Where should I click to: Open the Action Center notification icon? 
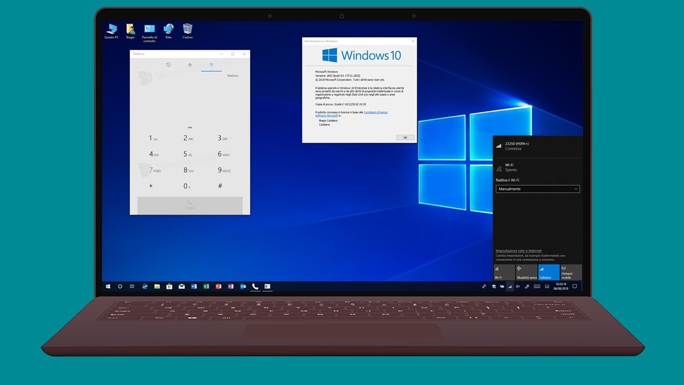pyautogui.click(x=575, y=287)
